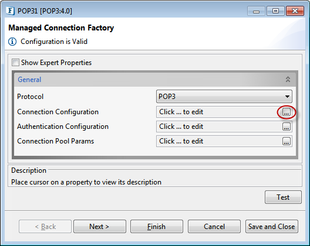Click the Protocol dropdown arrow

[287, 97]
